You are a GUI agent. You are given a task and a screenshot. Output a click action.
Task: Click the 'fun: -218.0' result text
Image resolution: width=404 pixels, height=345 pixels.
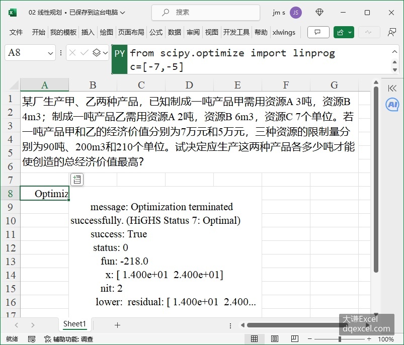(x=124, y=261)
